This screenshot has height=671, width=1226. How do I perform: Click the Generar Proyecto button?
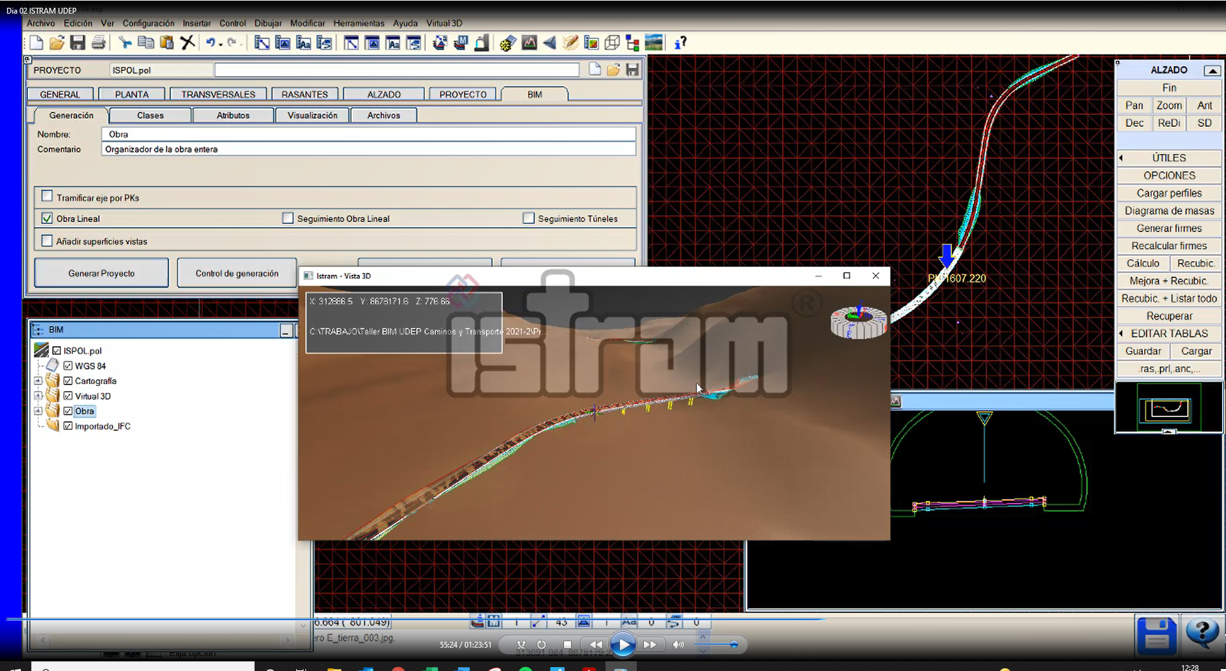[101, 273]
